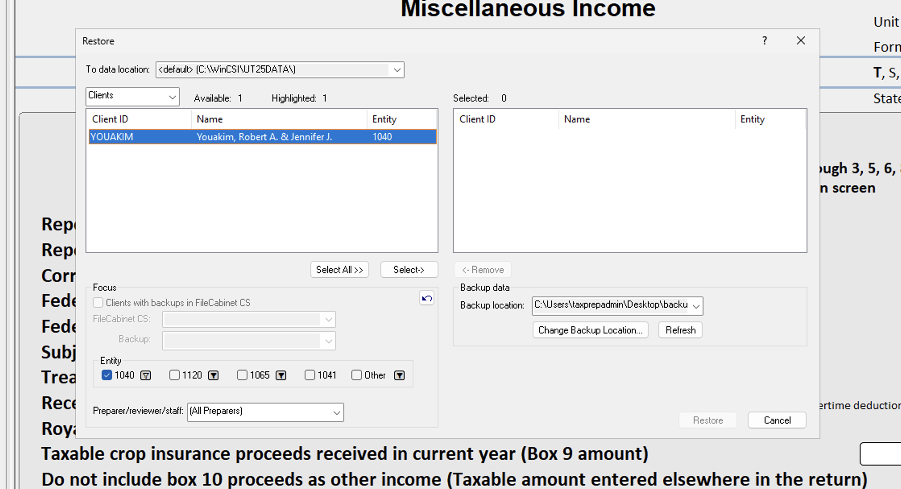
Task: Click the Select-> button
Action: 409,270
